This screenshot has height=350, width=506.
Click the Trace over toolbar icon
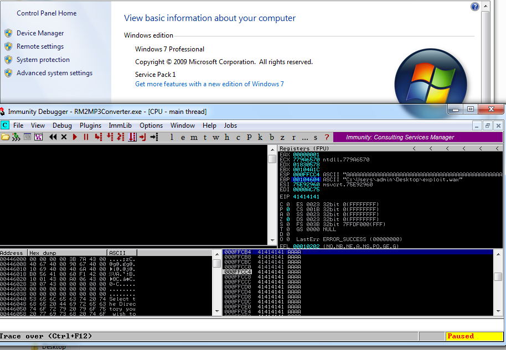(x=132, y=137)
